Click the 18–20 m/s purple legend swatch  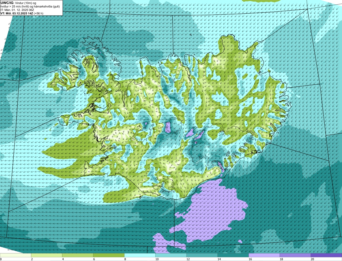(x=295, y=255)
